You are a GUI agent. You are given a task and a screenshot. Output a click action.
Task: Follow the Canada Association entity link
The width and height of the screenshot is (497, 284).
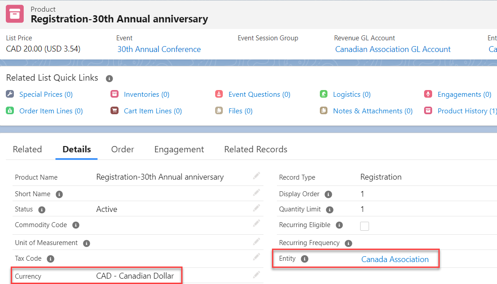pos(395,259)
